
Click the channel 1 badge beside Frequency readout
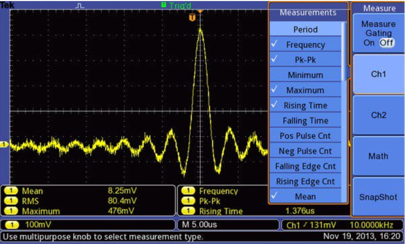click(189, 191)
